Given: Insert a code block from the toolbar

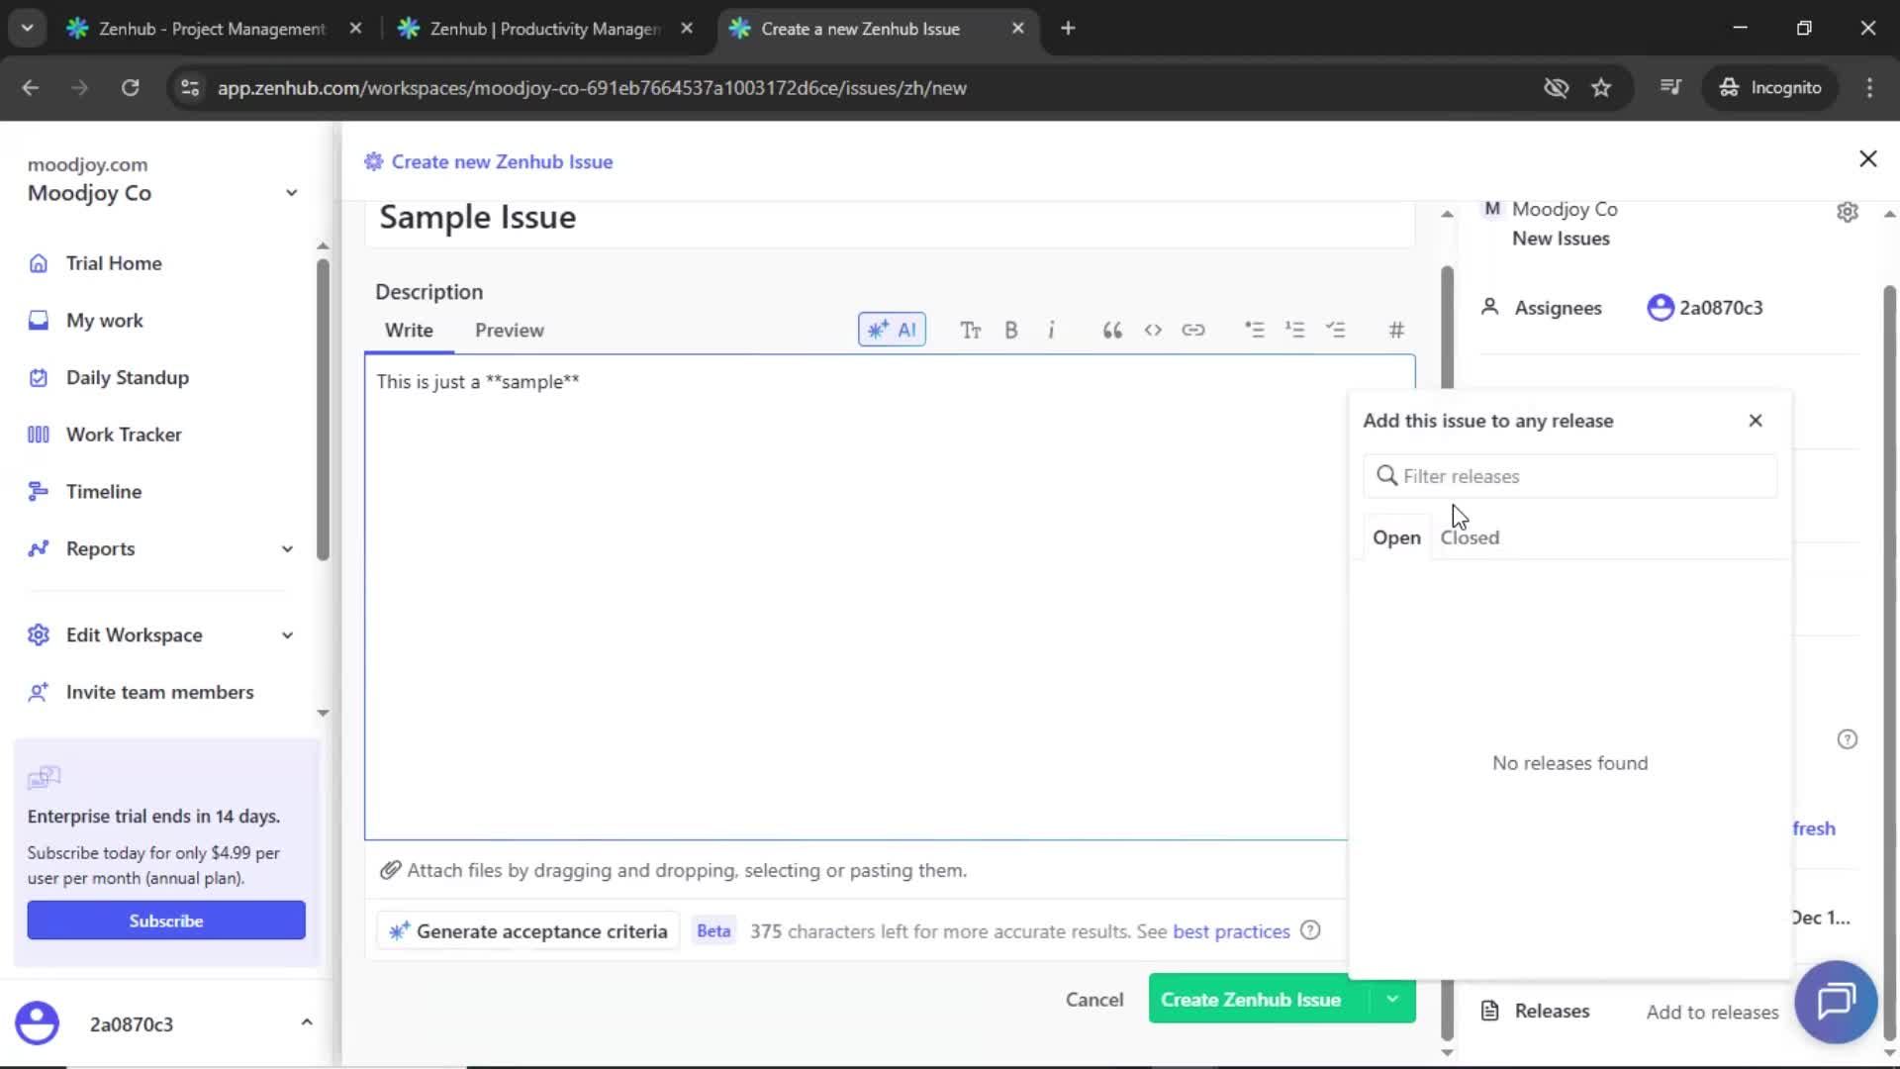Looking at the screenshot, I should click(x=1153, y=330).
